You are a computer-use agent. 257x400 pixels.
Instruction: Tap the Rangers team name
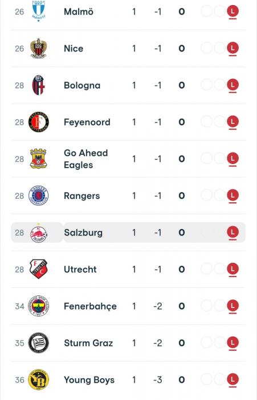tap(81, 196)
